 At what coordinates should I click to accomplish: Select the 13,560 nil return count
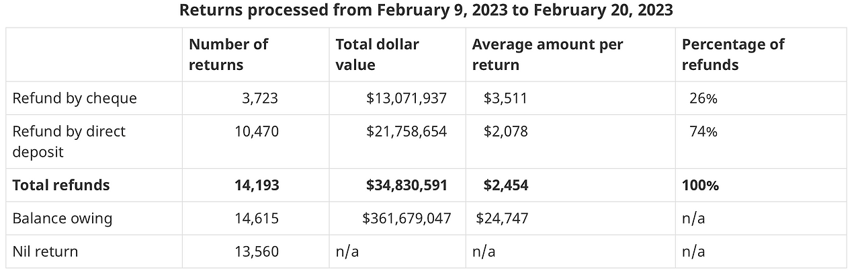tap(257, 251)
